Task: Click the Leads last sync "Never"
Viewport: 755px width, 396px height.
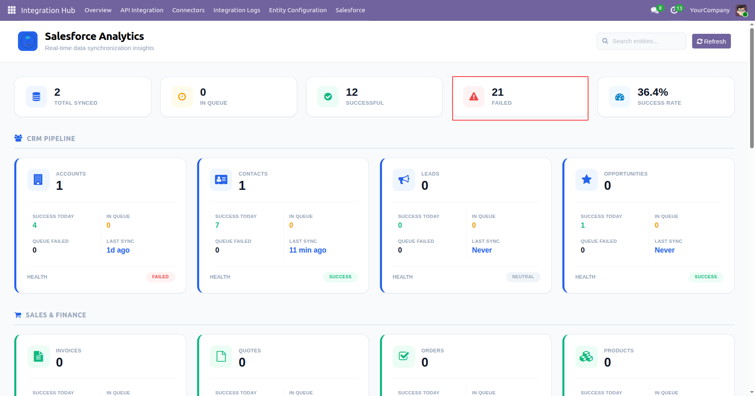Action: tap(482, 250)
